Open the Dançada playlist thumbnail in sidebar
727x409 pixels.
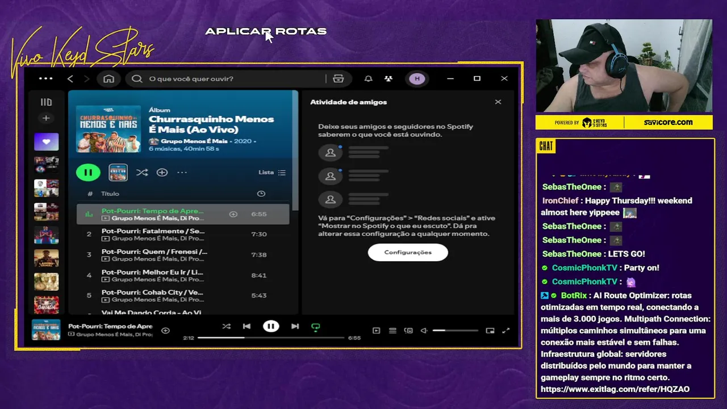click(46, 306)
